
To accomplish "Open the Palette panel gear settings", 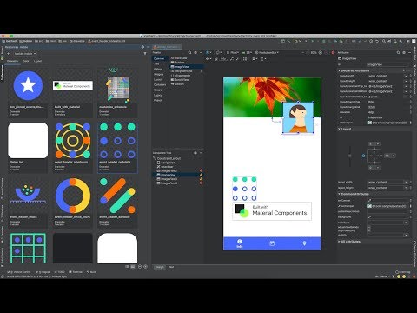I will pos(195,53).
